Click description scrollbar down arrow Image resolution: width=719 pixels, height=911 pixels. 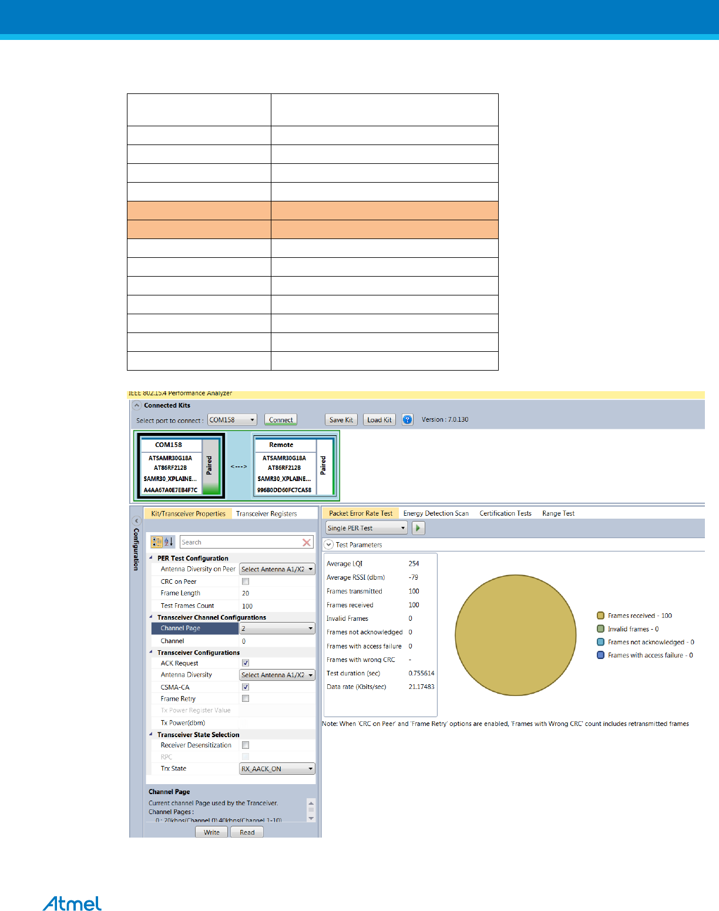(x=311, y=818)
